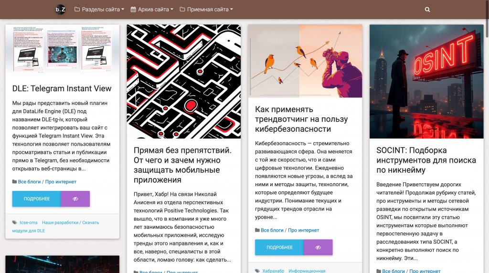
Task: Click the page vertical scrollbar
Action: (487, 19)
